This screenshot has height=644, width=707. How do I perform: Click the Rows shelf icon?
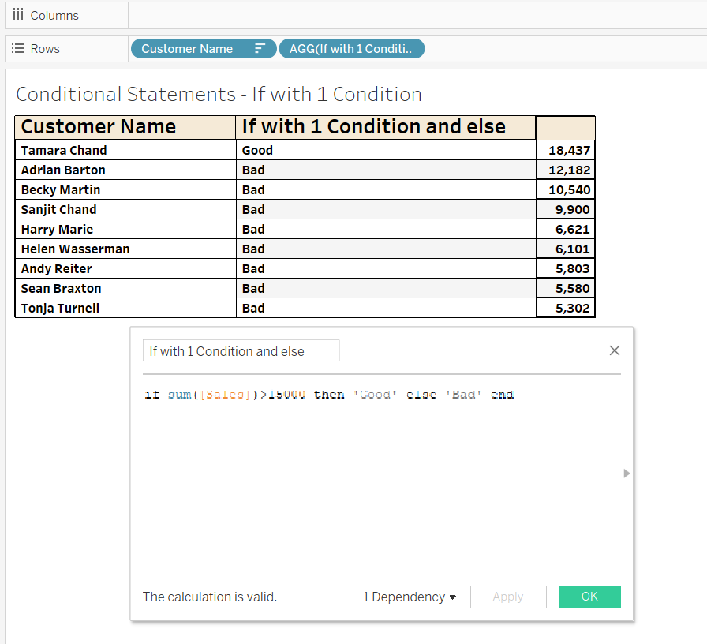pyautogui.click(x=17, y=48)
